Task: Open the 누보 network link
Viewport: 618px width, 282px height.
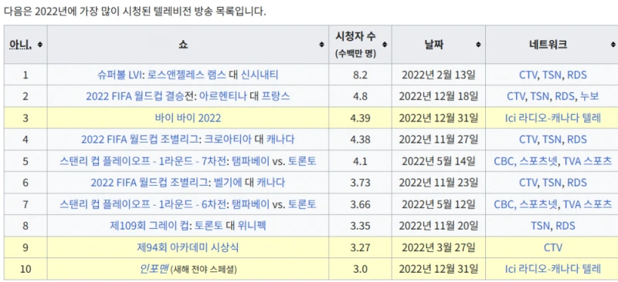Action: pos(589,96)
